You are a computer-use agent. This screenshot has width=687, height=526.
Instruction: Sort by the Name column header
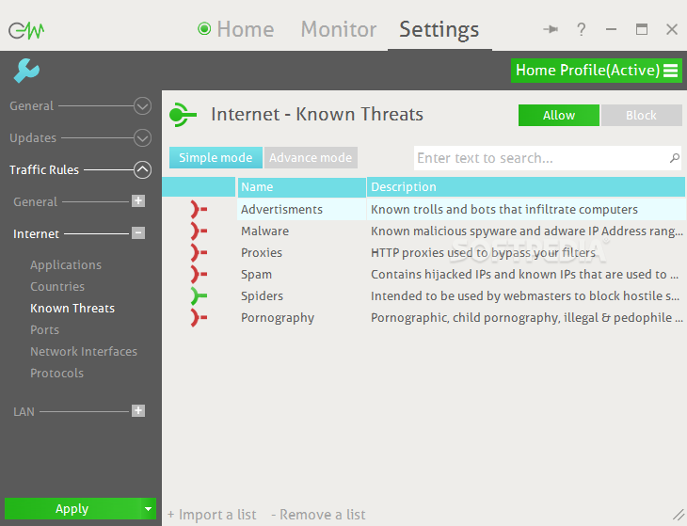tap(302, 187)
